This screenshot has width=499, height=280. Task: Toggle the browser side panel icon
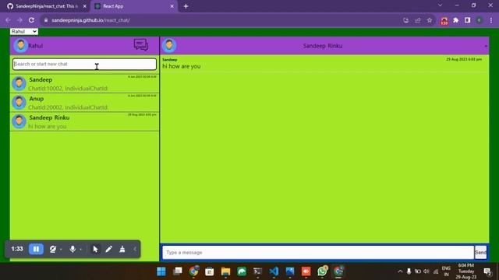(468, 20)
